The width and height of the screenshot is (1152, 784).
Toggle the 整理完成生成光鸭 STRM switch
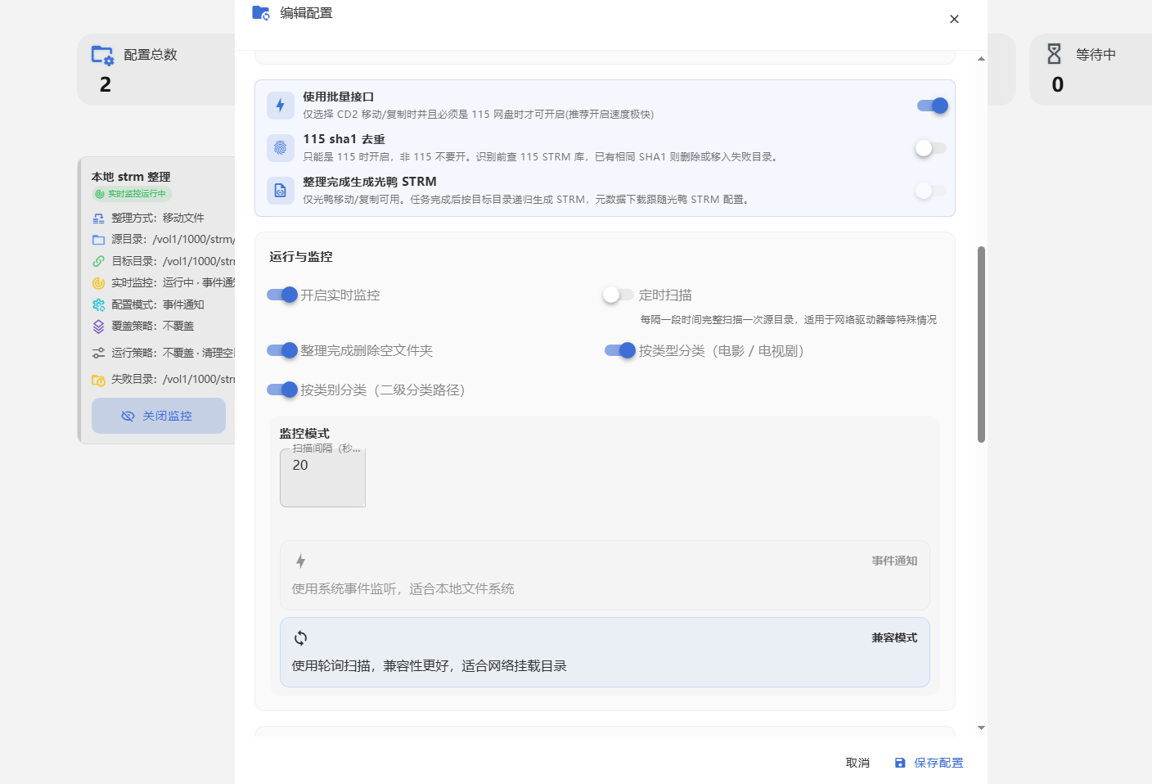pyautogui.click(x=931, y=191)
